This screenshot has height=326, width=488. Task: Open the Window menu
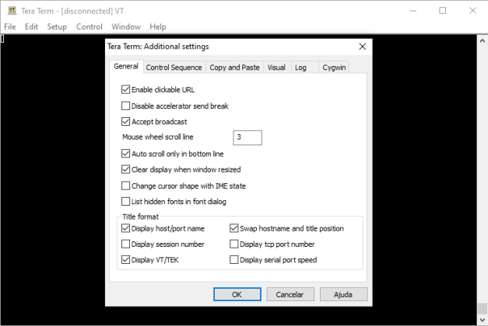coord(126,26)
